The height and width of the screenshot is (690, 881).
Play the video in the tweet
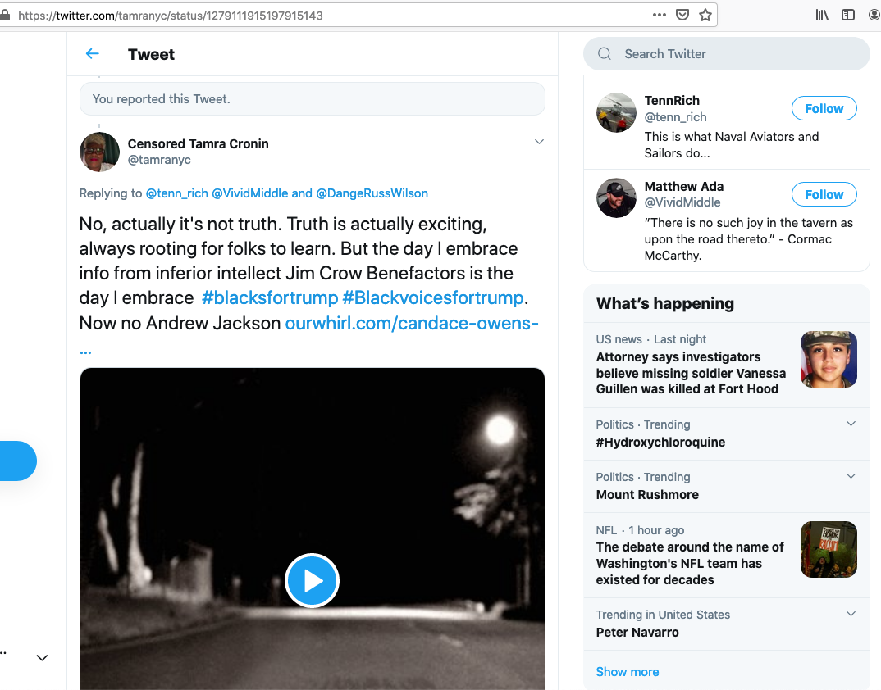tap(312, 580)
